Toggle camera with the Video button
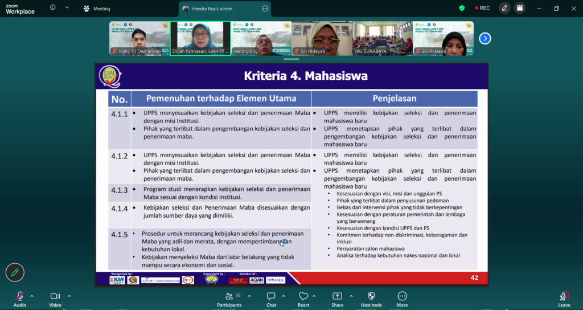 click(55, 299)
